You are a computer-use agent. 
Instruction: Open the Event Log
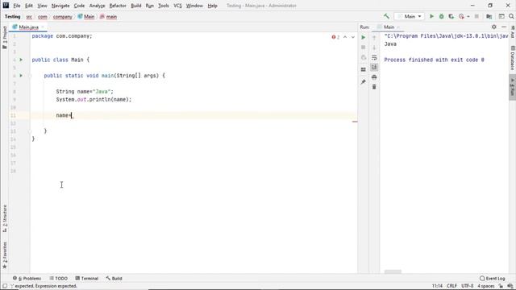(493, 279)
